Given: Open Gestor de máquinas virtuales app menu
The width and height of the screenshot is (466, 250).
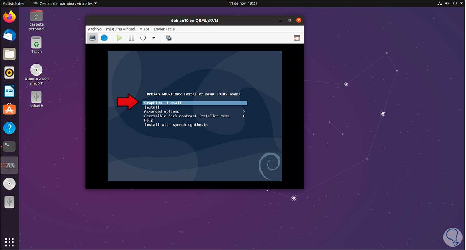Looking at the screenshot, I should (66, 3).
